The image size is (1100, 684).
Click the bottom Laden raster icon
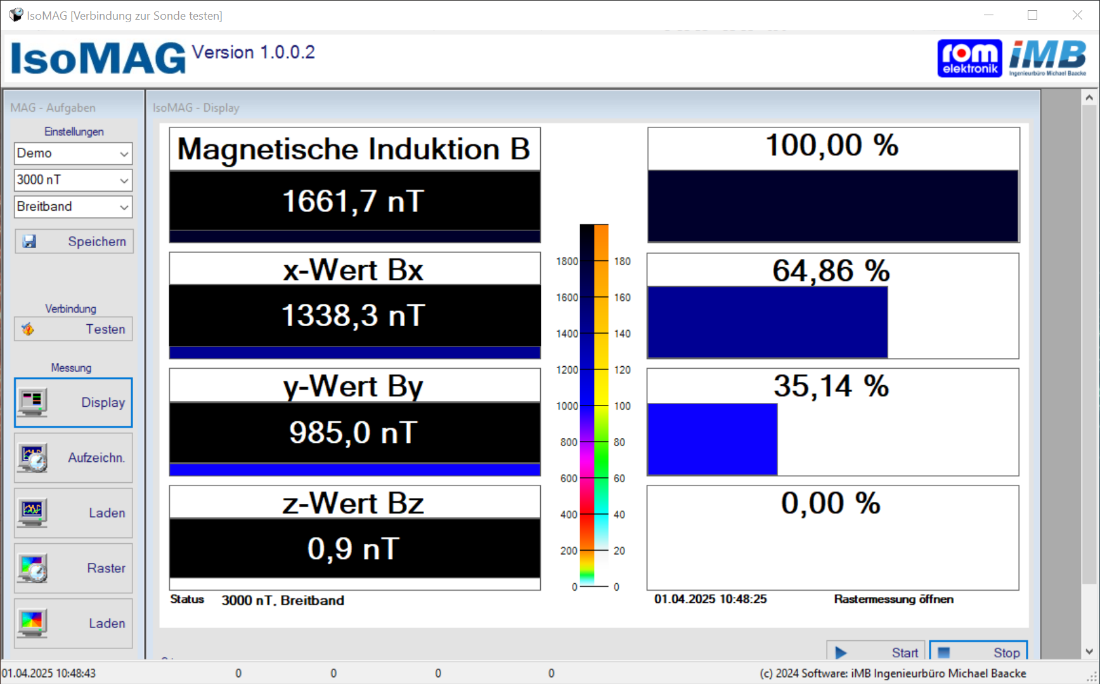pos(32,623)
